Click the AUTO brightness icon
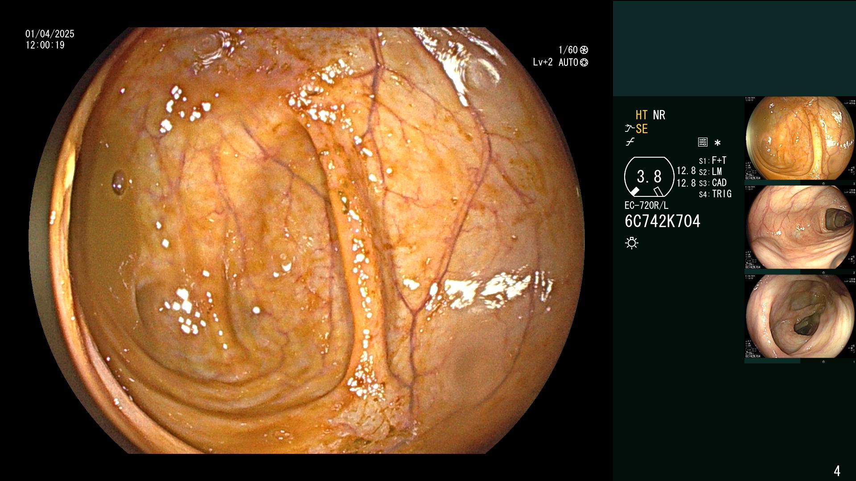 point(584,62)
